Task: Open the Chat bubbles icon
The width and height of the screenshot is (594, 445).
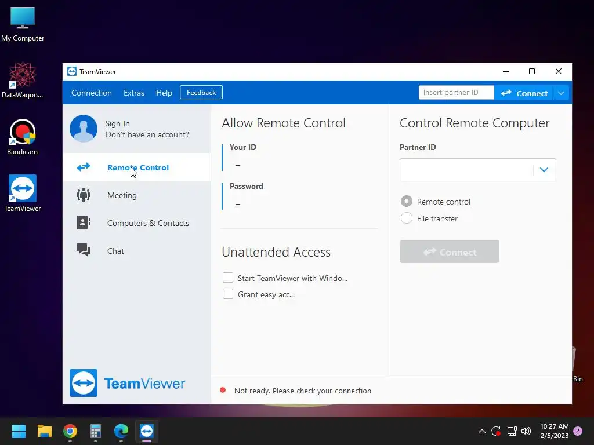Action: point(84,250)
